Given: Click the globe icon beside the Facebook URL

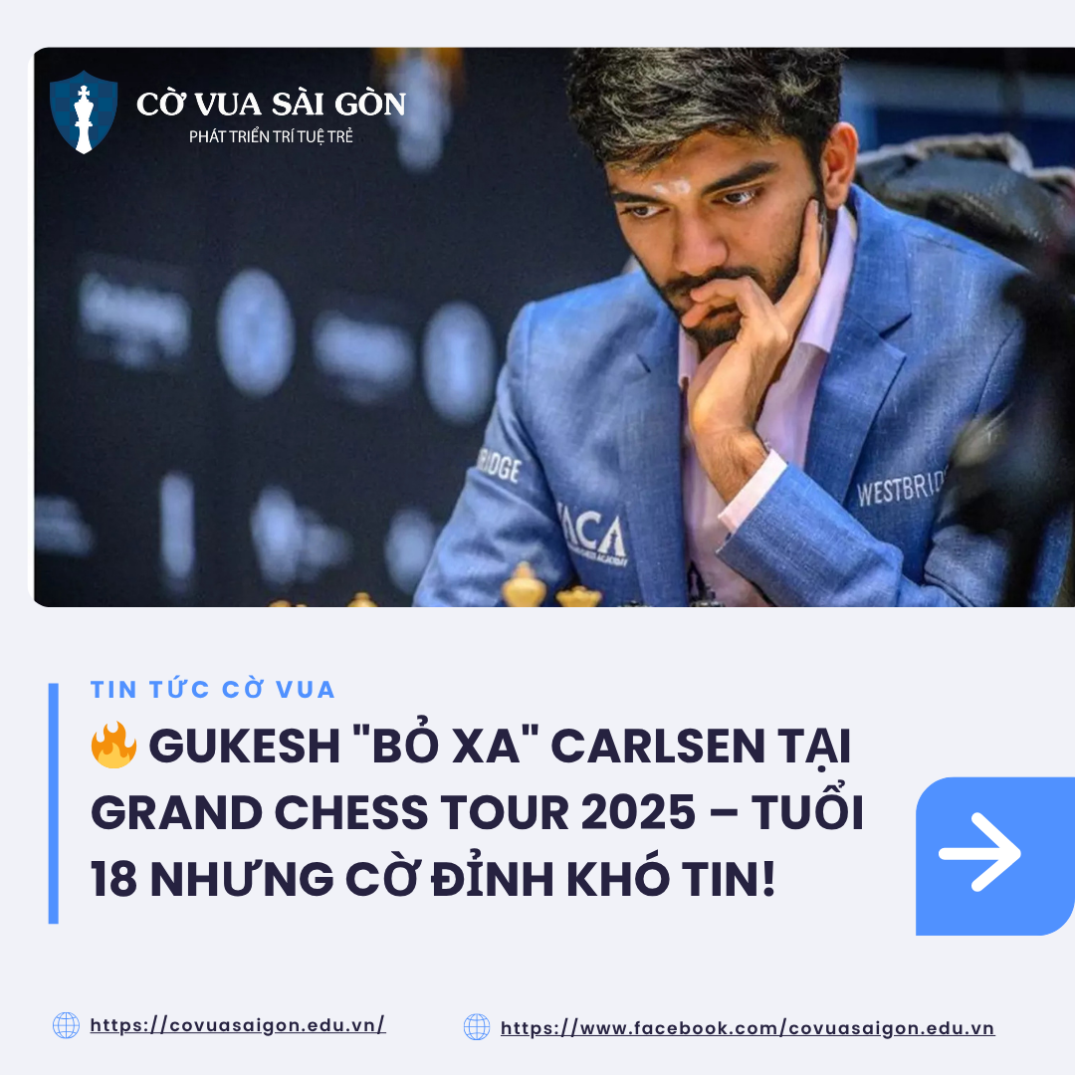Looking at the screenshot, I should pos(477,1027).
